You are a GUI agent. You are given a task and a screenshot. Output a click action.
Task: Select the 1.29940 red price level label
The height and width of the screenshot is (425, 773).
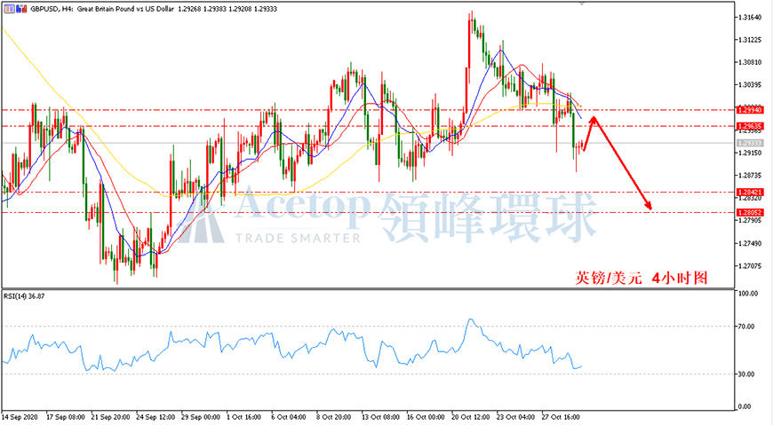tap(750, 110)
